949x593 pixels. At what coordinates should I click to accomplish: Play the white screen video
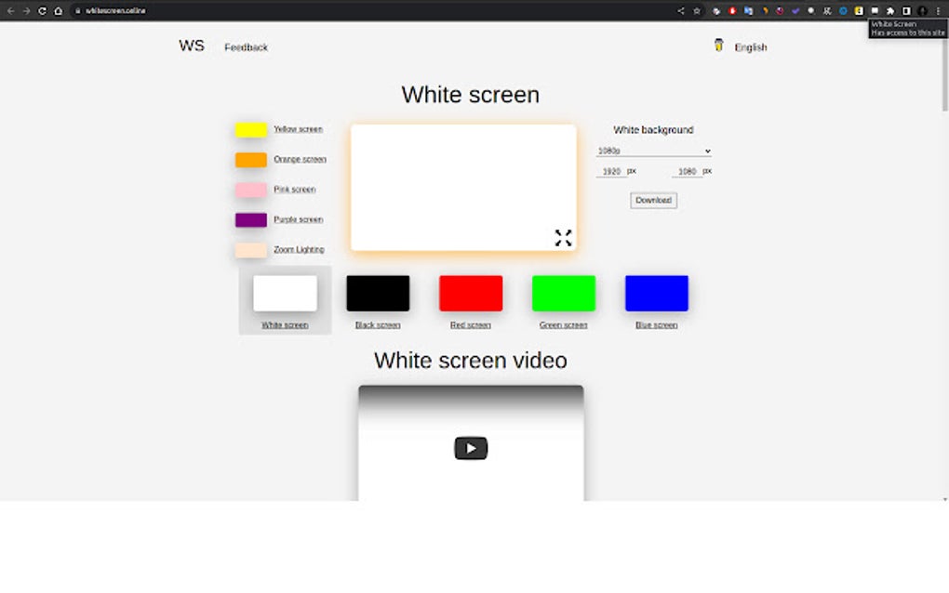click(470, 447)
